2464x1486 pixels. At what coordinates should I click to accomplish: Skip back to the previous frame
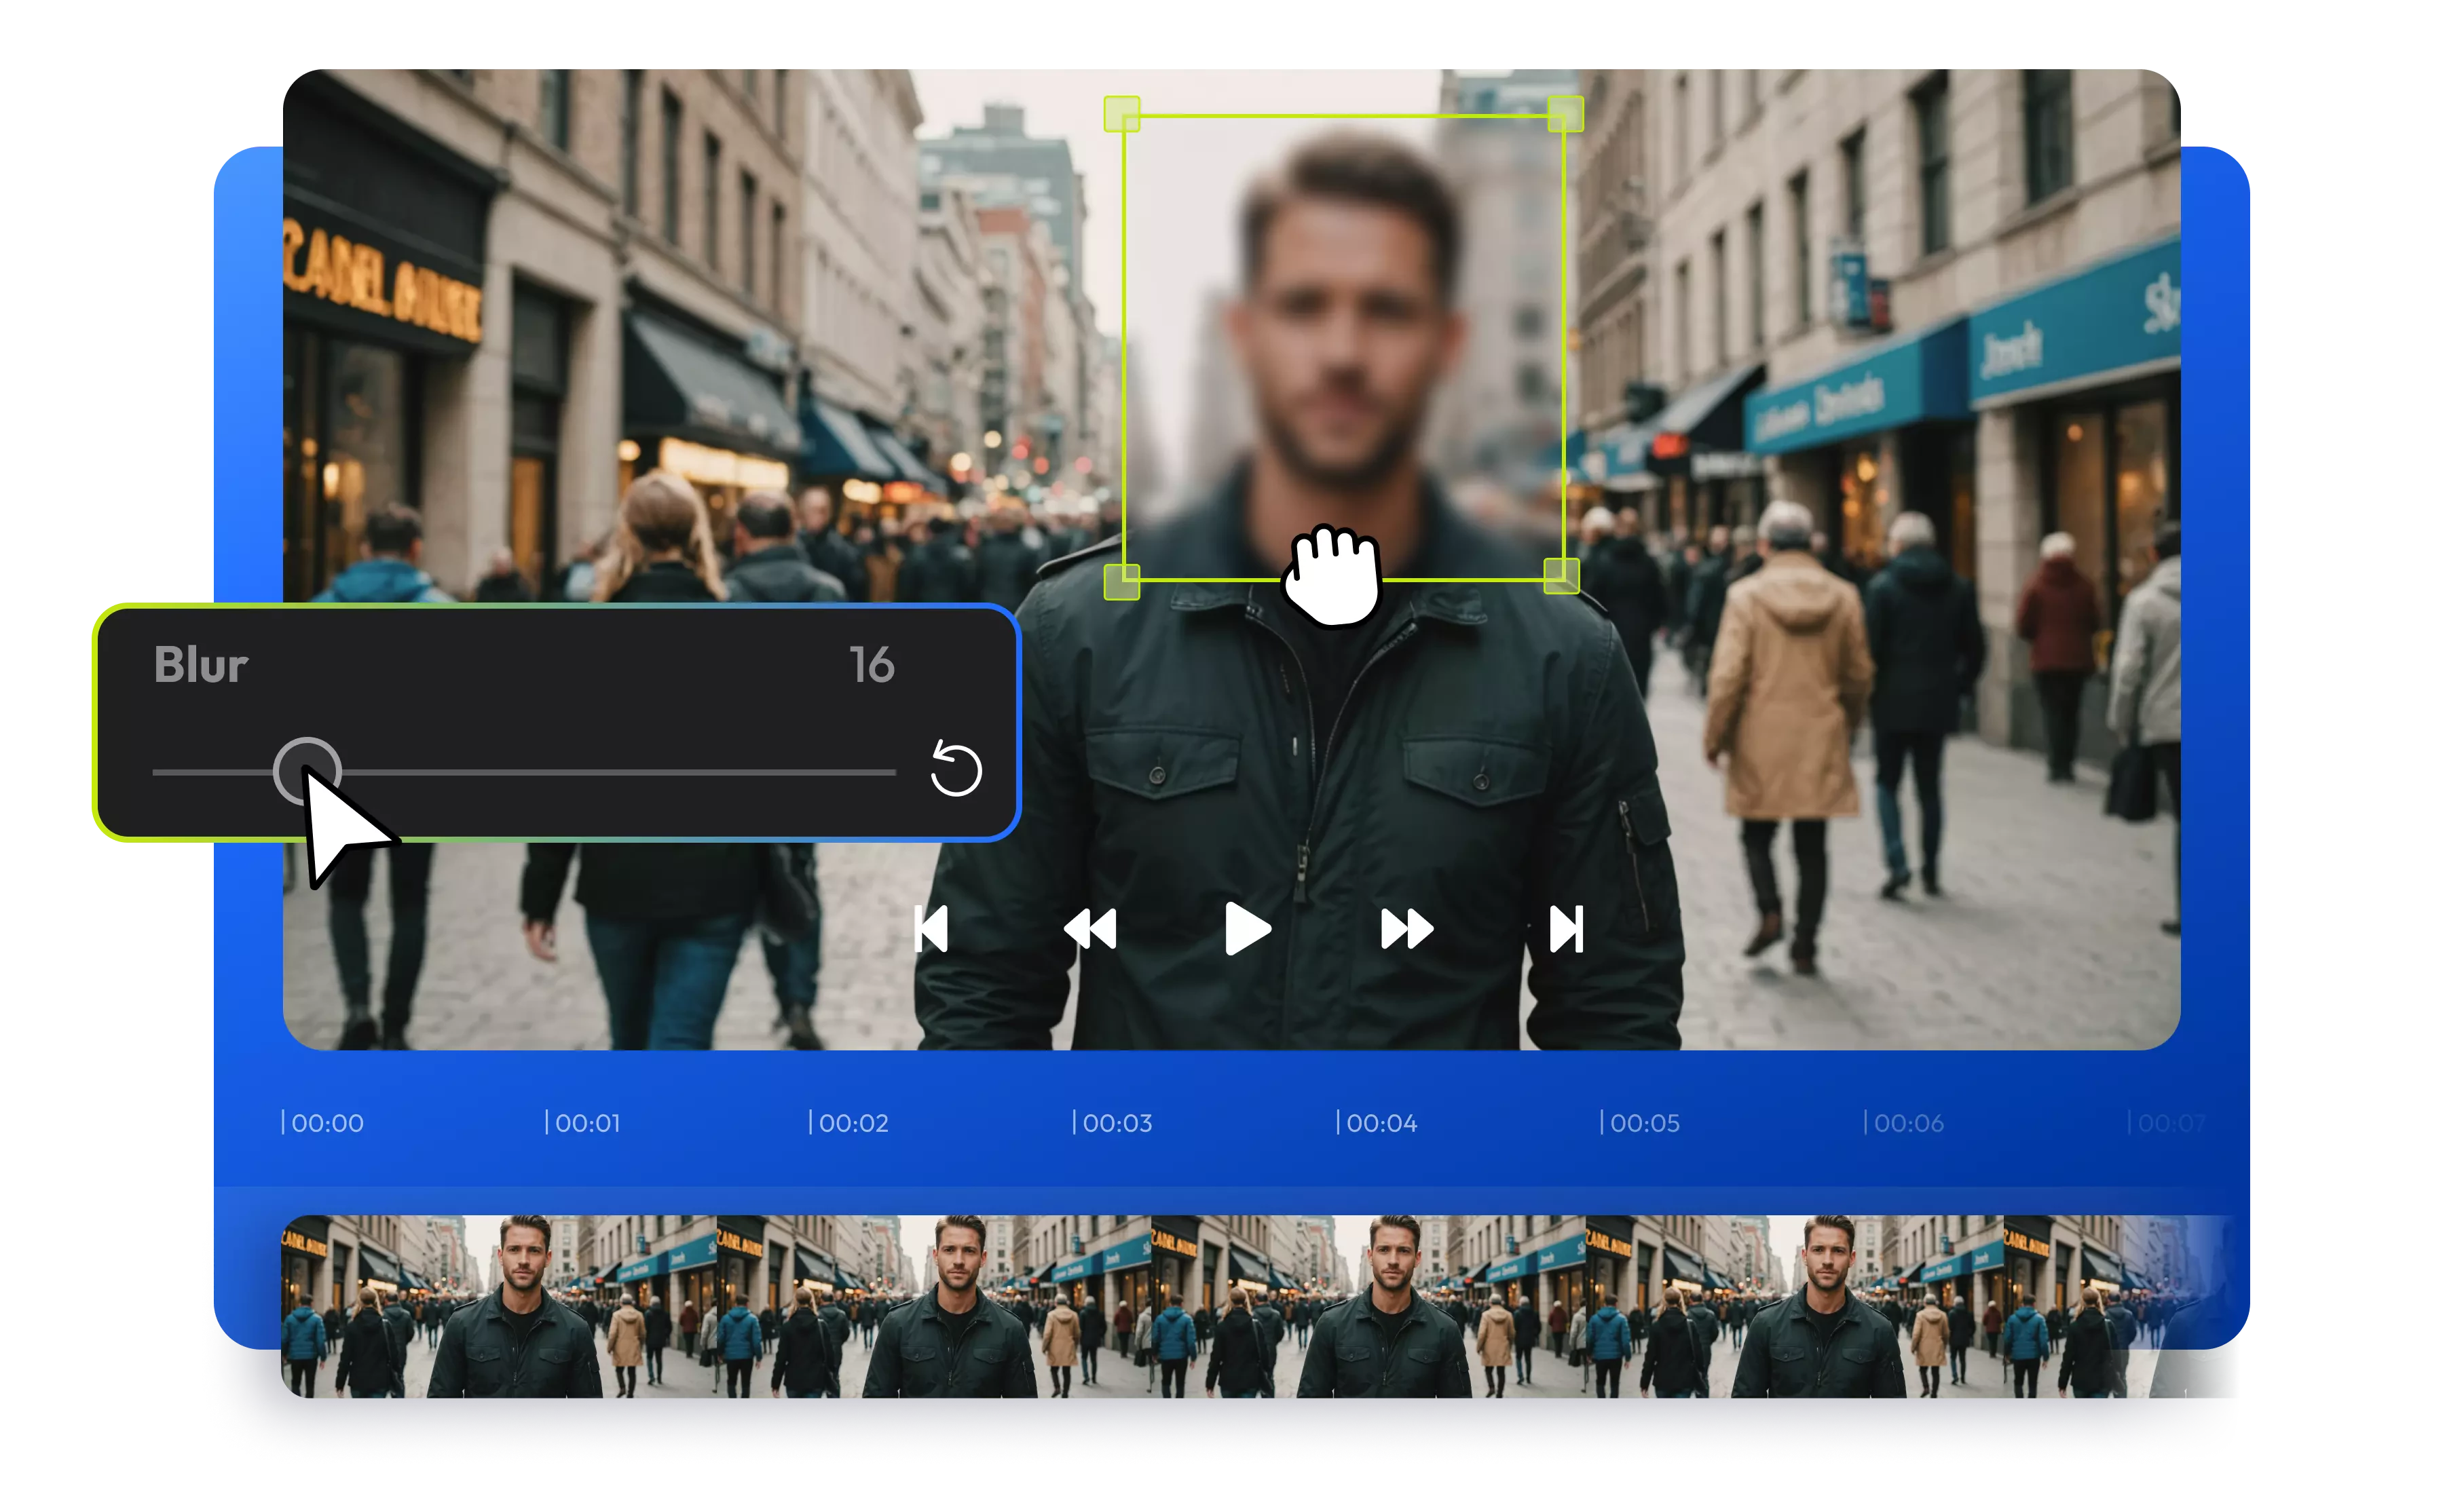coord(932,930)
